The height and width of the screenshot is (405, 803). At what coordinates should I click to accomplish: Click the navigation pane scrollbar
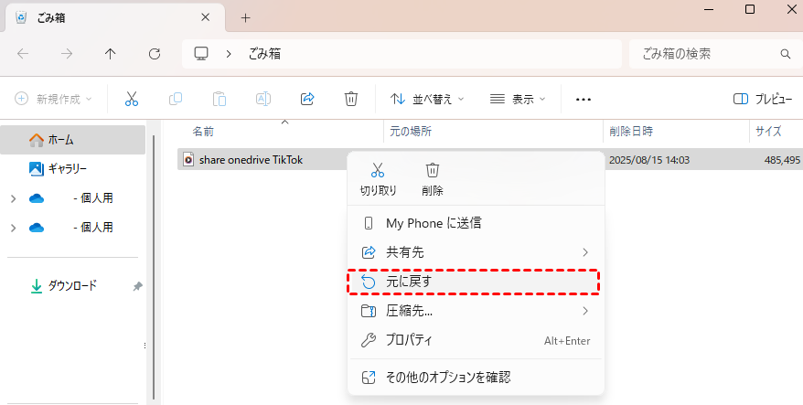pyautogui.click(x=155, y=266)
